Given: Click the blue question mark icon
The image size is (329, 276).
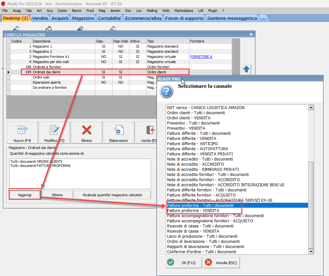Looking at the screenshot, I should coord(166,91).
